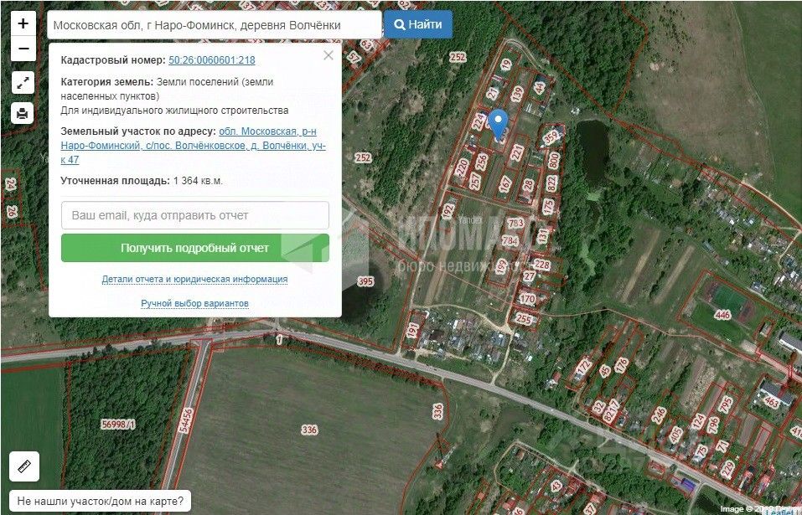Zoom in with the plus button

click(x=23, y=23)
